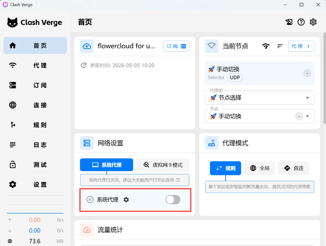Click the node sort order icon

pos(280,46)
